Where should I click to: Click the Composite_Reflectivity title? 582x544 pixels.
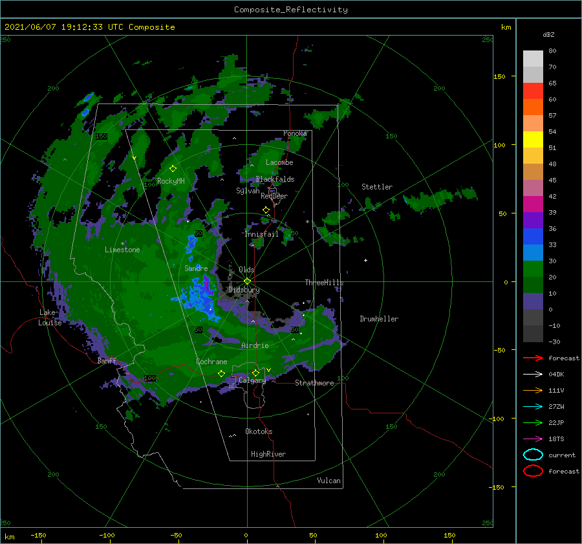pyautogui.click(x=291, y=10)
